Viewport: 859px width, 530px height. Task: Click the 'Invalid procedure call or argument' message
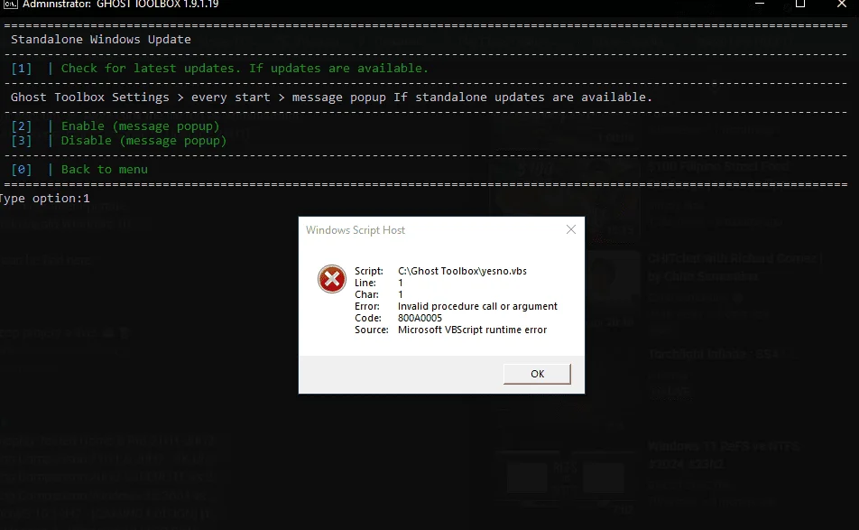point(477,306)
